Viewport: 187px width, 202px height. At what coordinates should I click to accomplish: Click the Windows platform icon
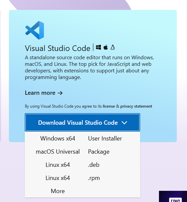pyautogui.click(x=98, y=47)
